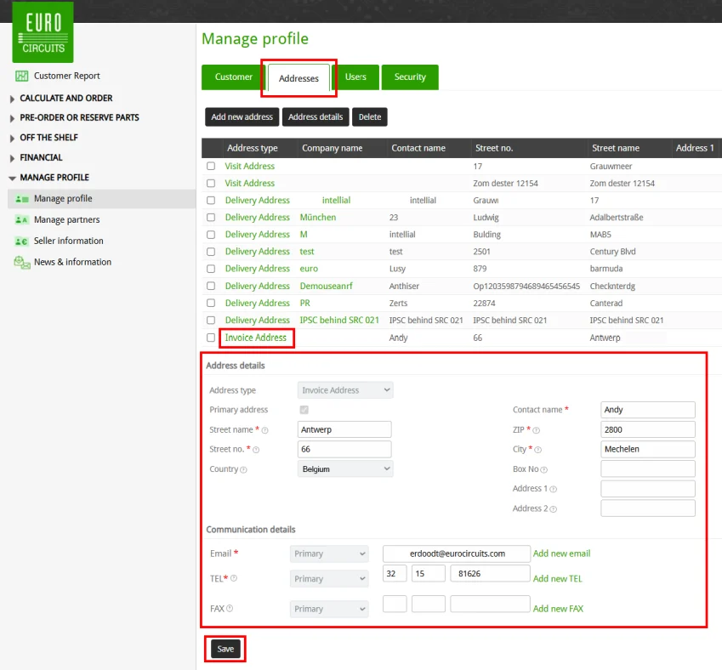The width and height of the screenshot is (722, 670).
Task: Click the Add new address button
Action: click(242, 117)
